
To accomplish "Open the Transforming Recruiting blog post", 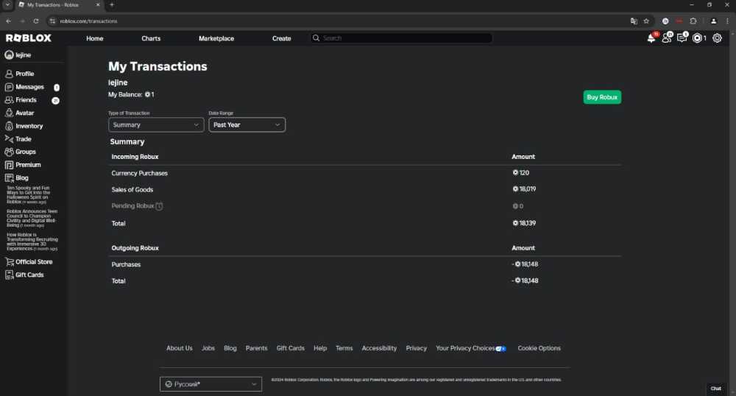I will tap(32, 241).
